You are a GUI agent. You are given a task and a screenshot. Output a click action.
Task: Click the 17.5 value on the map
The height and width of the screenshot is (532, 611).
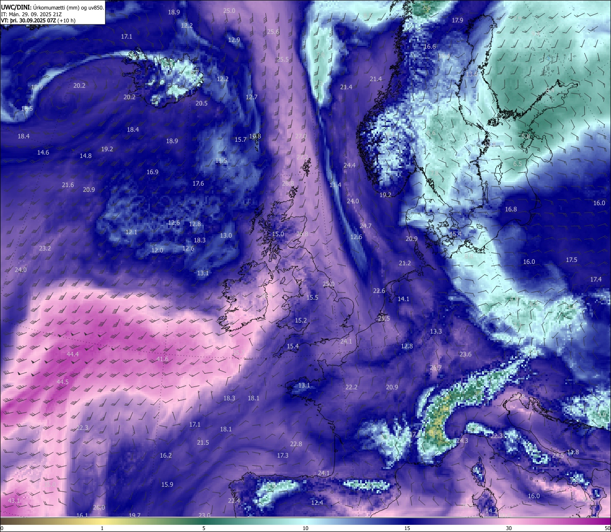pos(571,260)
